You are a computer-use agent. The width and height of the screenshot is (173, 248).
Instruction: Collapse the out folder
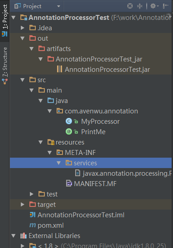(x=23, y=38)
